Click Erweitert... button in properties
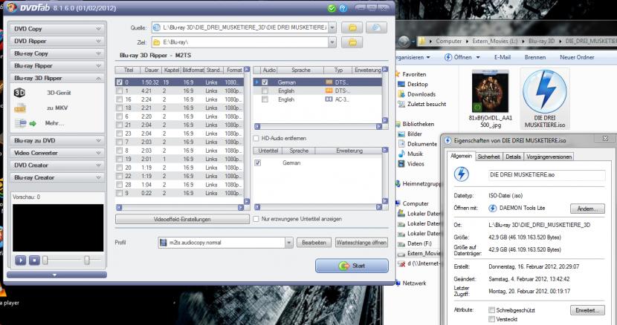The height and width of the screenshot is (325, 617). click(587, 310)
